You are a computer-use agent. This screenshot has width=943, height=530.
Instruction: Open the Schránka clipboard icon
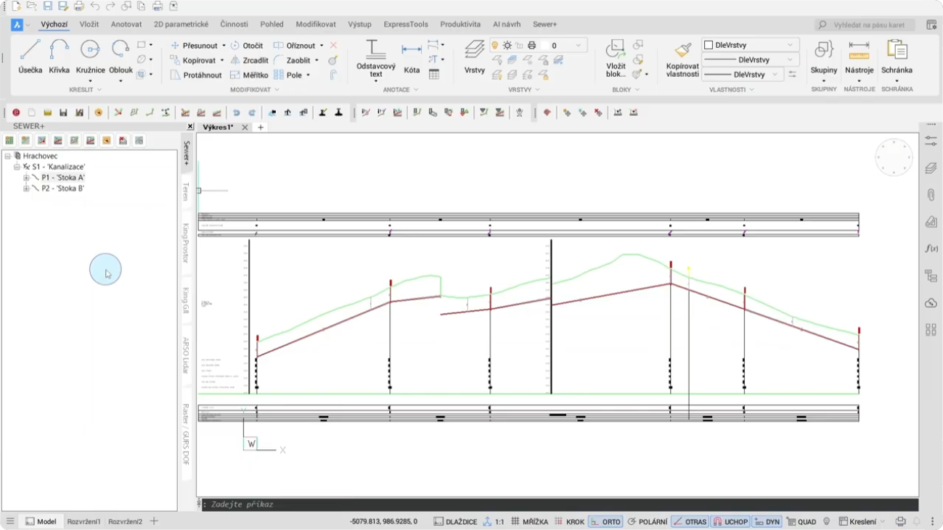point(897,56)
